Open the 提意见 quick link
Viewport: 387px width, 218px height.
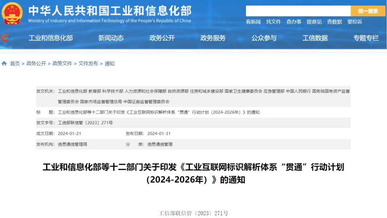314,22
